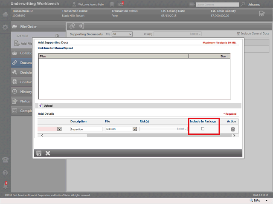Image resolution: width=273 pixels, height=204 pixels.
Task: Click the paperclip attach icon in toolbar
Action: click(x=72, y=26)
